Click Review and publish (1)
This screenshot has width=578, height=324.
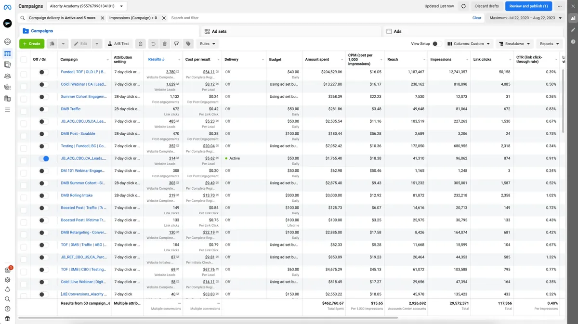(x=528, y=6)
